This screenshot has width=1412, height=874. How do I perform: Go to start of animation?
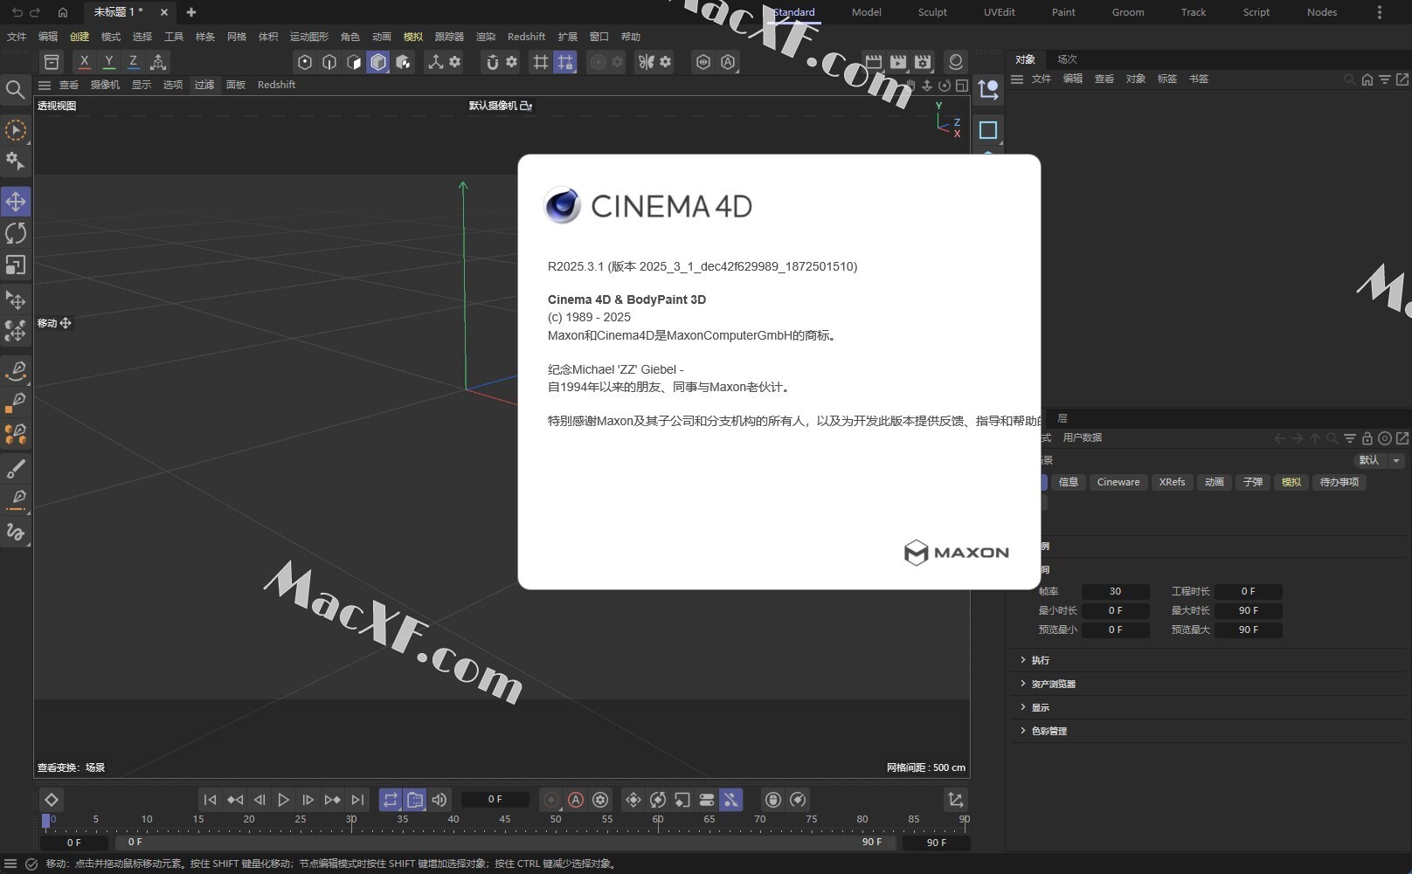coord(210,800)
